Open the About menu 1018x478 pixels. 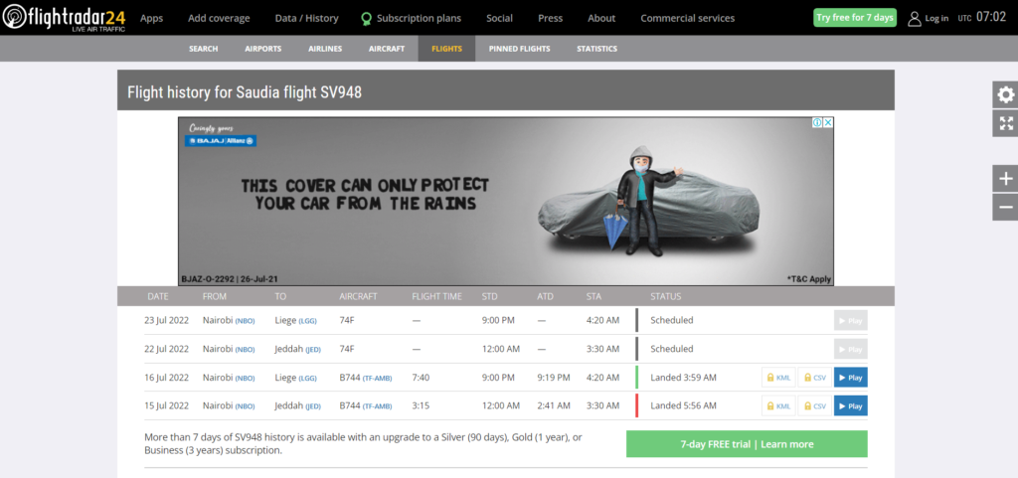pyautogui.click(x=601, y=18)
